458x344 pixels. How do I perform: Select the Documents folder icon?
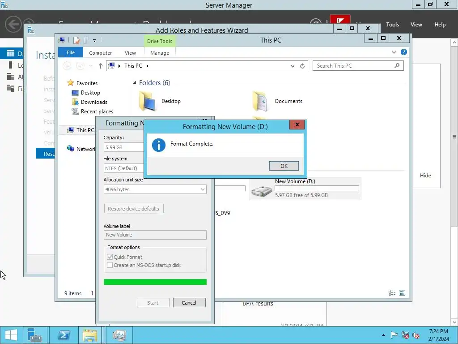pos(260,101)
